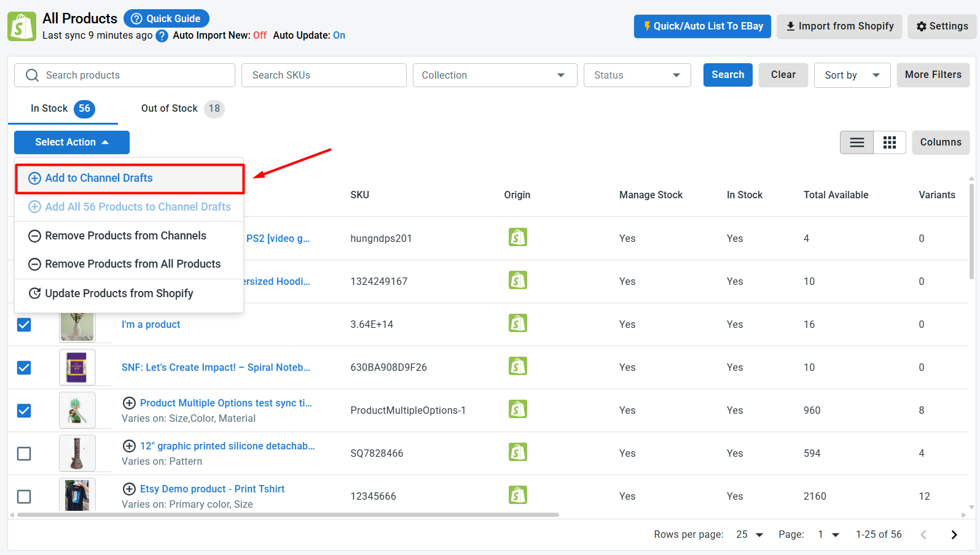The image size is (980, 555).
Task: Choose Add to Channel Drafts
Action: point(130,179)
